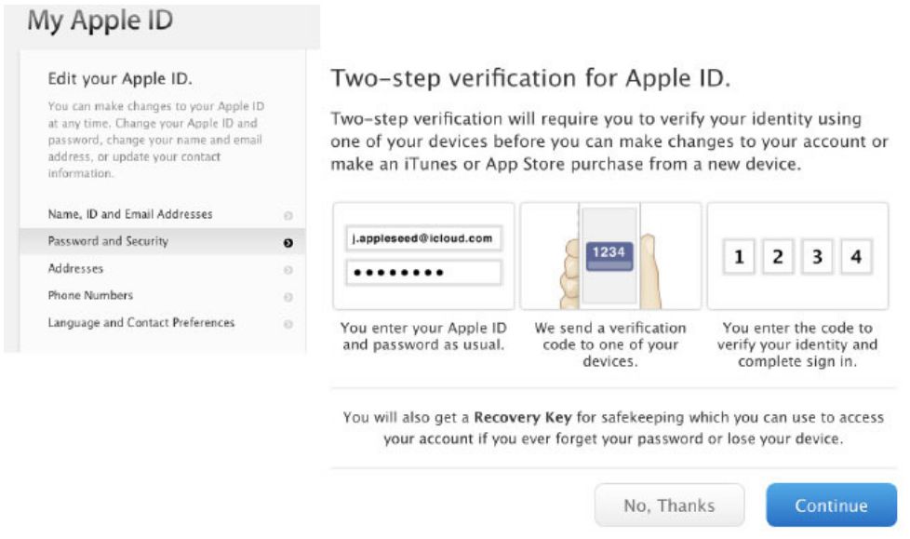Screen dimensions: 910x539
Task: Open the Addresses section
Action: (75, 268)
